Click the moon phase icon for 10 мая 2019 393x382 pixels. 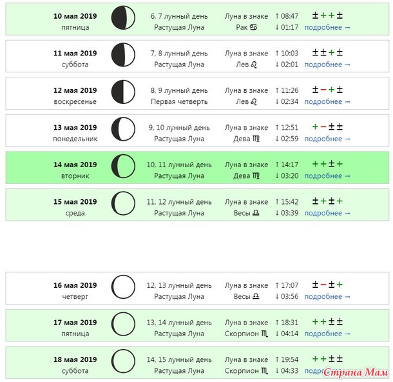pos(123,18)
